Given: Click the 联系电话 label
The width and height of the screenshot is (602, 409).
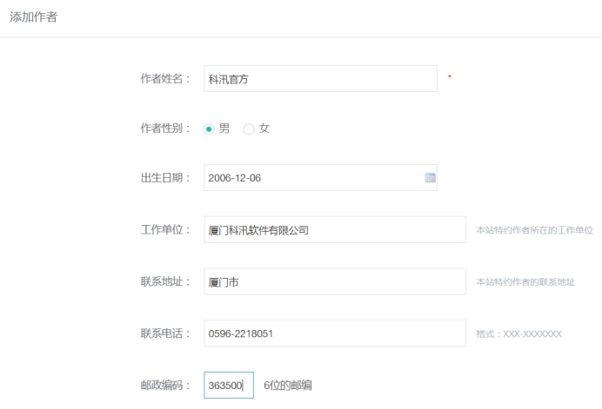Looking at the screenshot, I should pos(165,333).
